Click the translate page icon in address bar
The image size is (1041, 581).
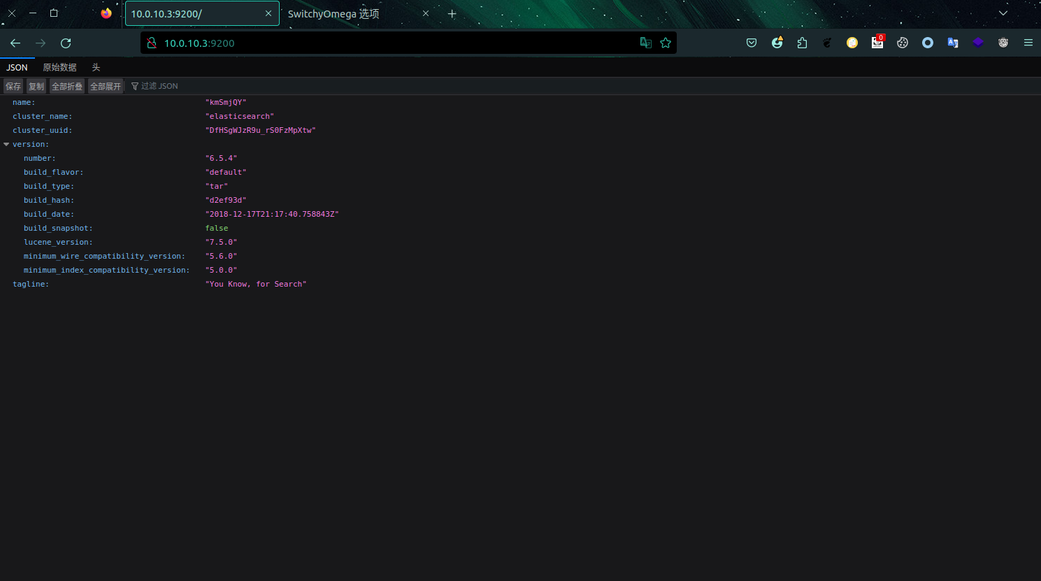(x=646, y=43)
